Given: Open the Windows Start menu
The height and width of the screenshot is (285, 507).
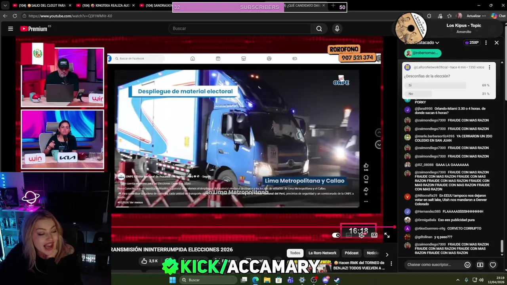Looking at the screenshot, I should coord(172,280).
